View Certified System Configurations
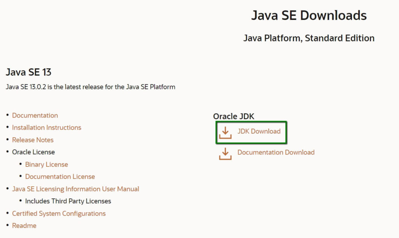Screen dimensions: 399x238 59,213
